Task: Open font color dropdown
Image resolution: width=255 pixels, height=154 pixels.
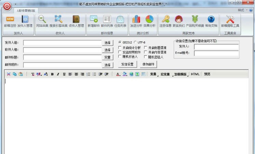Action: (118, 74)
